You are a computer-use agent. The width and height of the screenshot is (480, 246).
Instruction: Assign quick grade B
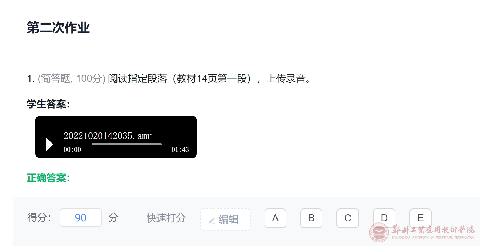pos(311,218)
